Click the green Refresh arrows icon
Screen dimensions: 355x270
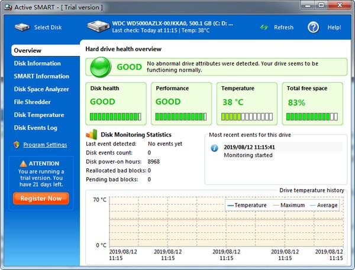coord(264,27)
